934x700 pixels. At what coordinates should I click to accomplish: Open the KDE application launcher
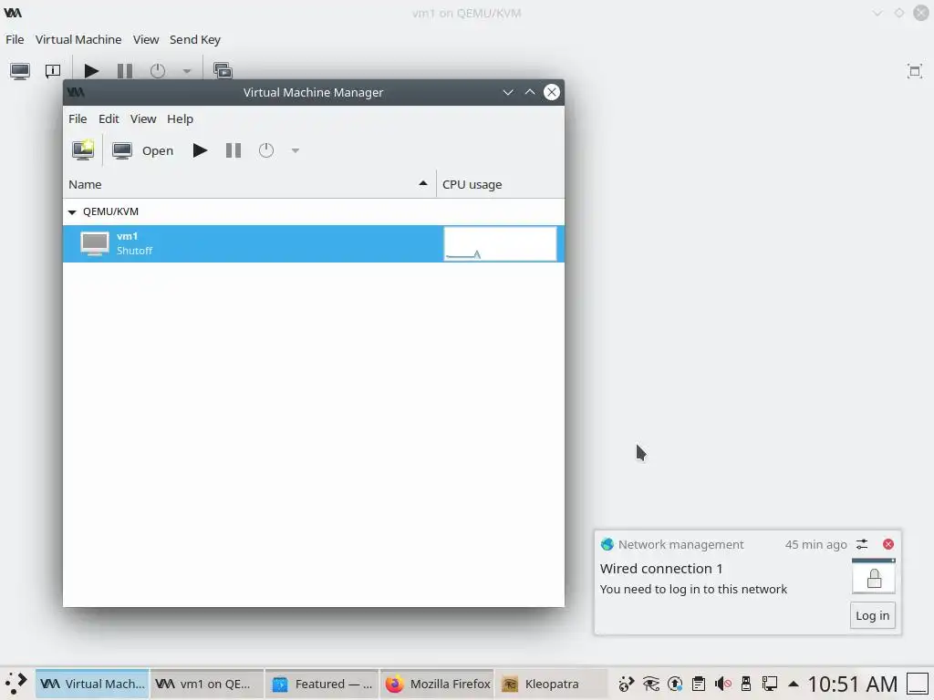[x=16, y=684]
